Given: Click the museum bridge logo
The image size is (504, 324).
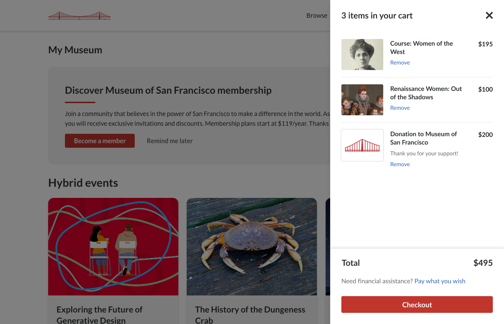Looking at the screenshot, I should point(79,16).
